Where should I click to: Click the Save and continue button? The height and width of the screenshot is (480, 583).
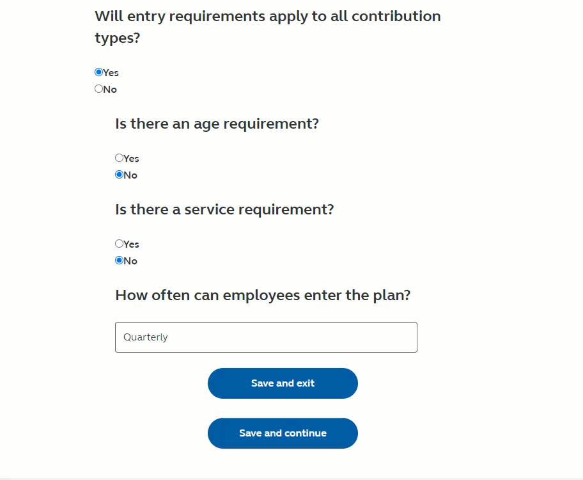(x=283, y=433)
